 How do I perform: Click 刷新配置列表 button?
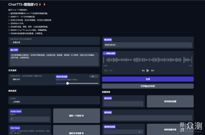[170, 130]
